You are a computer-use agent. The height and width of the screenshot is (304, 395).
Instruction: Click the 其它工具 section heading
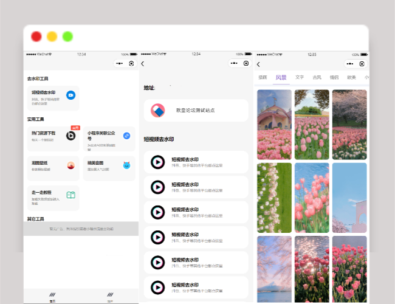35,219
